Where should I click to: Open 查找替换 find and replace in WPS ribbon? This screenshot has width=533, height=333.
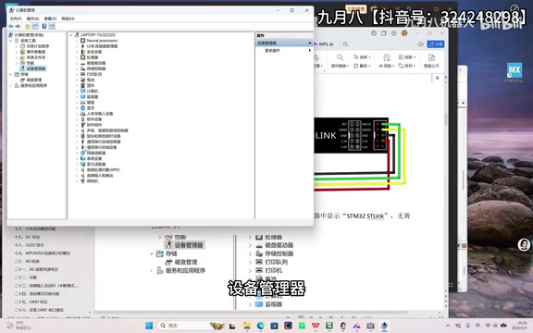click(x=340, y=61)
